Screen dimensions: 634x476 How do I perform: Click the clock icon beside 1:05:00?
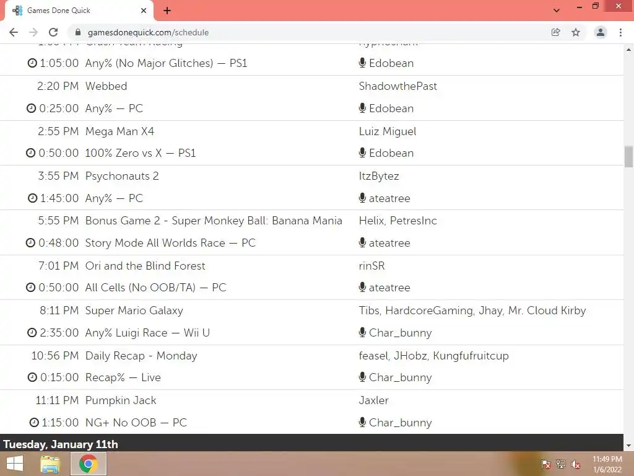click(x=32, y=63)
